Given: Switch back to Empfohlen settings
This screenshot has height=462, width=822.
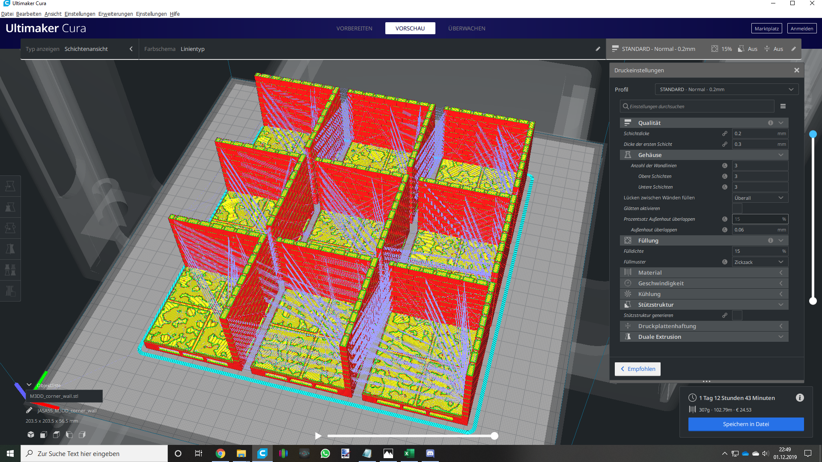Looking at the screenshot, I should tap(638, 369).
